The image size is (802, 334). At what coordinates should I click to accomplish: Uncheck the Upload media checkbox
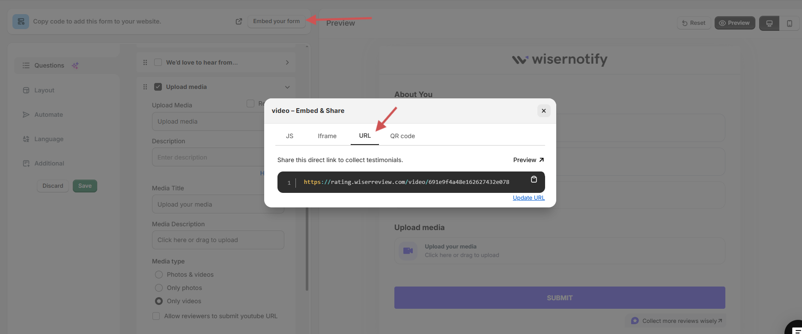pos(158,87)
